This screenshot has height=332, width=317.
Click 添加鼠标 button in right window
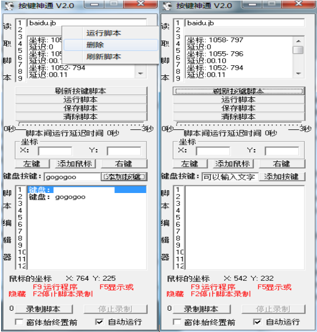coord(234,164)
